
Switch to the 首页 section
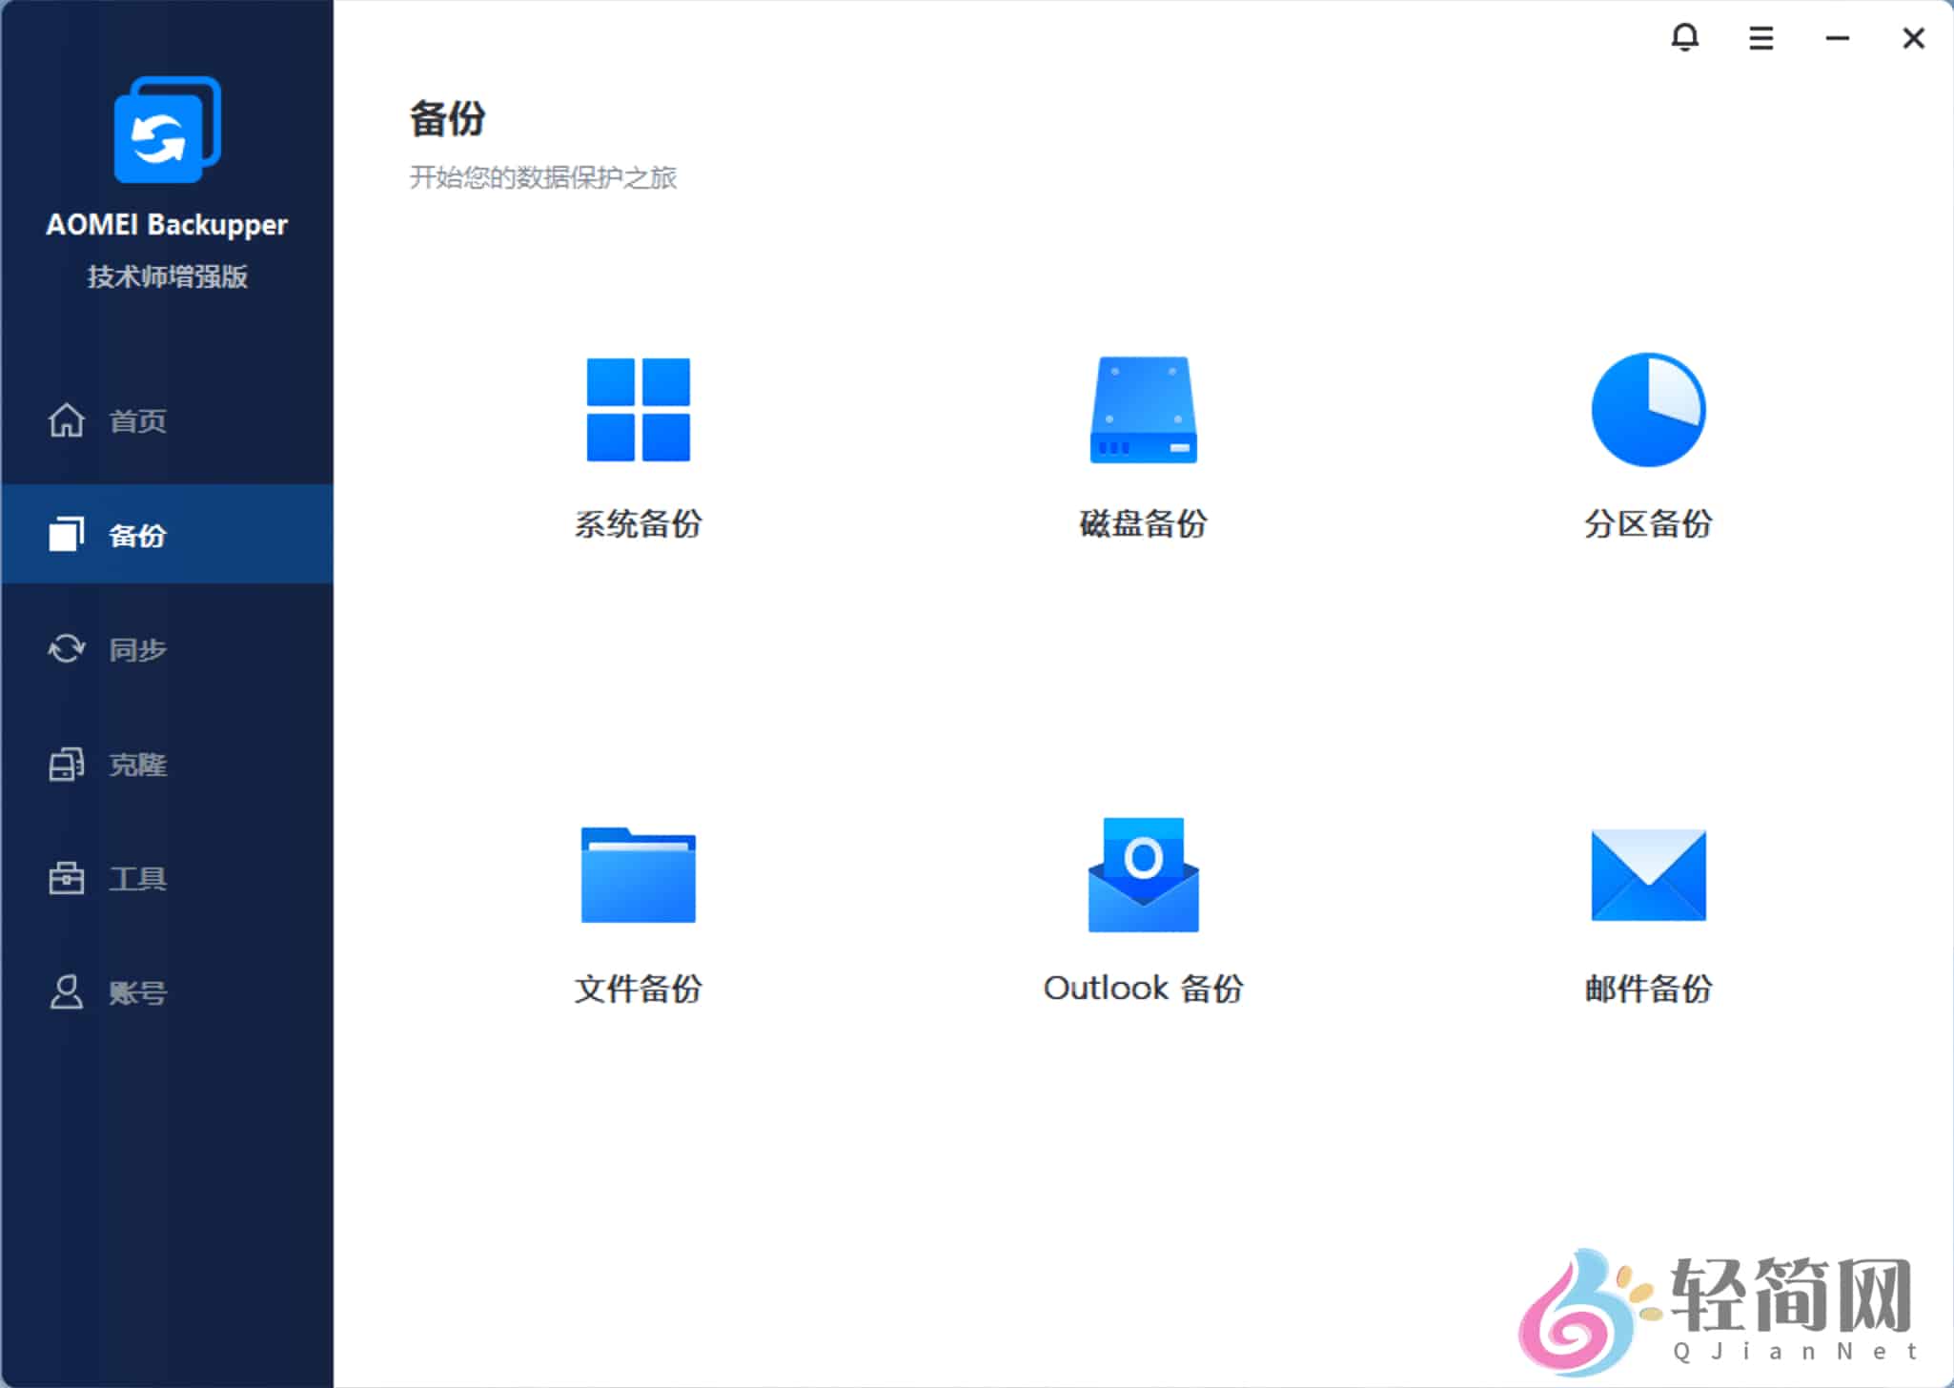(x=136, y=420)
